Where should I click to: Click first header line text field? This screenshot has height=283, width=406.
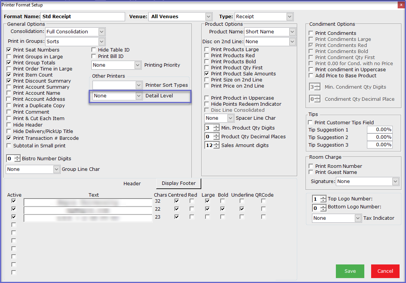(88, 202)
